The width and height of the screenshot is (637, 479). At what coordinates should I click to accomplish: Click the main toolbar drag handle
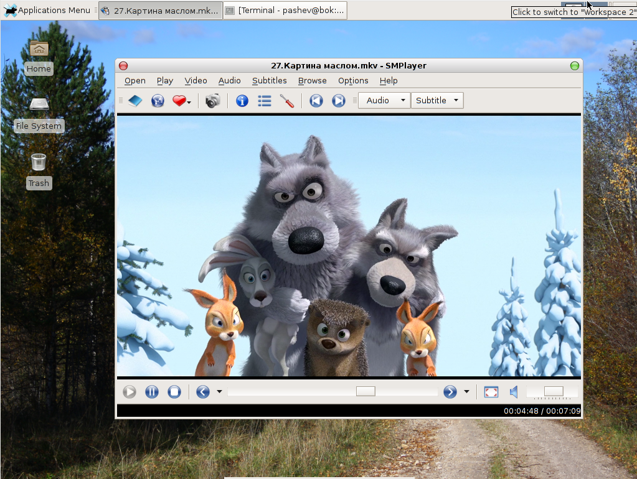click(121, 101)
